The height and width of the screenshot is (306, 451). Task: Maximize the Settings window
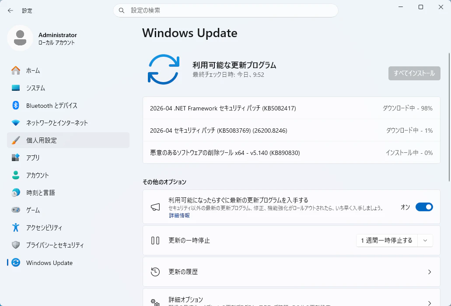pos(420,7)
